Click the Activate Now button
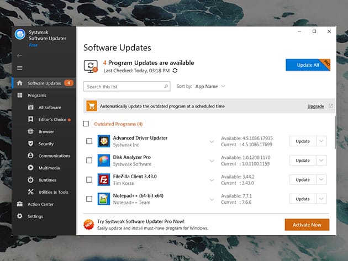348x261 pixels. coord(307,225)
